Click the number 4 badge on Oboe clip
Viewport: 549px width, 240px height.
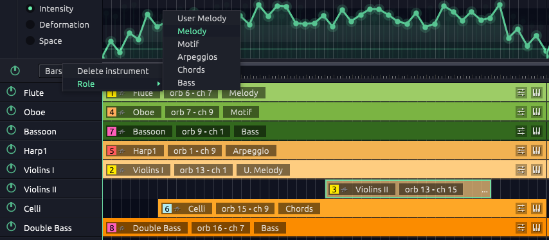coord(112,113)
